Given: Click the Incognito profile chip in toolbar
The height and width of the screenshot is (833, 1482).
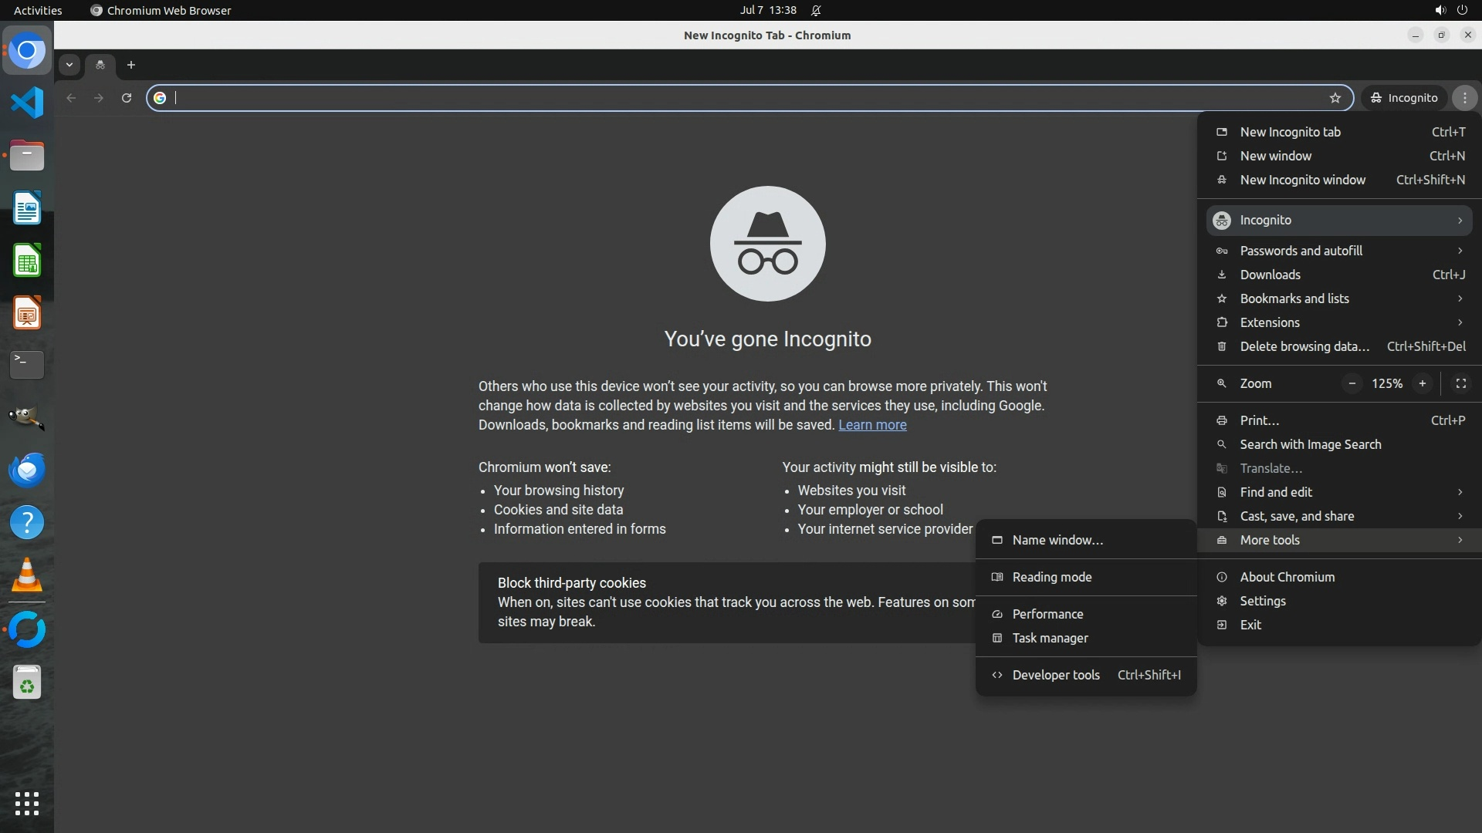Looking at the screenshot, I should coord(1404,98).
